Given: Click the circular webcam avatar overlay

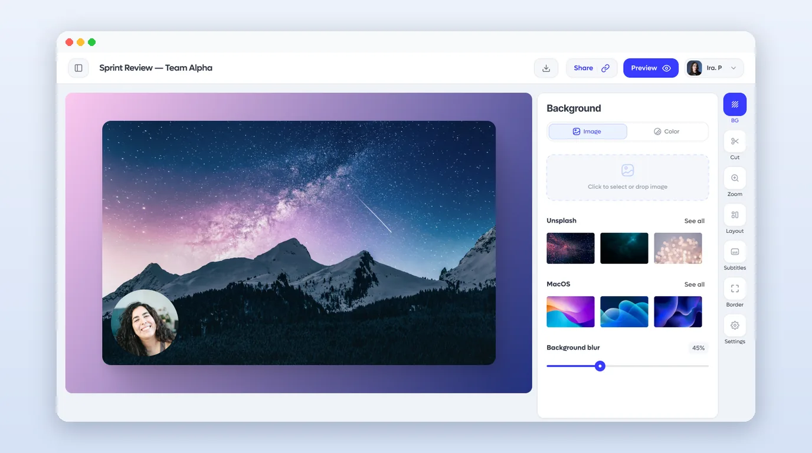Looking at the screenshot, I should click(x=145, y=323).
